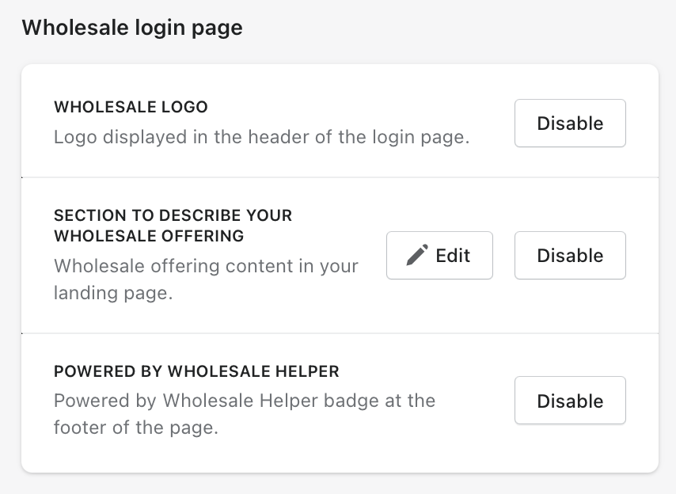676x494 pixels.
Task: Click empty area of settings card bottom
Action: [340, 459]
